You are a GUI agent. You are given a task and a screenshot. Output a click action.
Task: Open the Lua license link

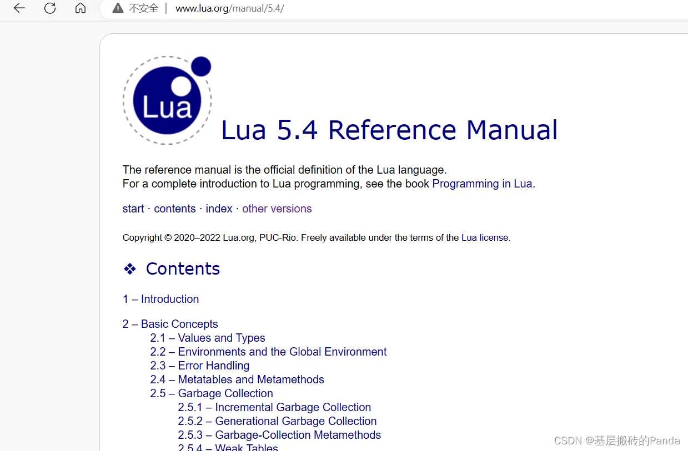pyautogui.click(x=485, y=237)
